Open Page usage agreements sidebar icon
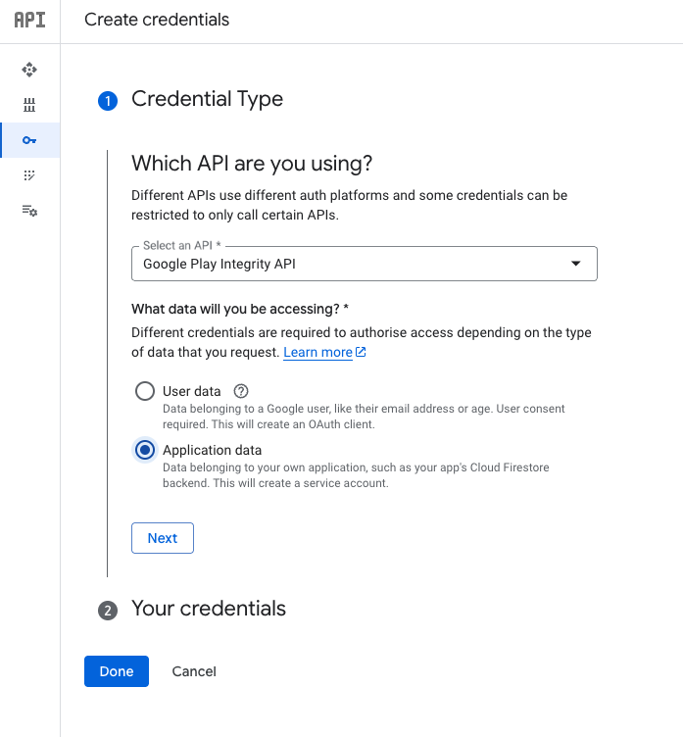Image resolution: width=683 pixels, height=737 pixels. [x=29, y=211]
